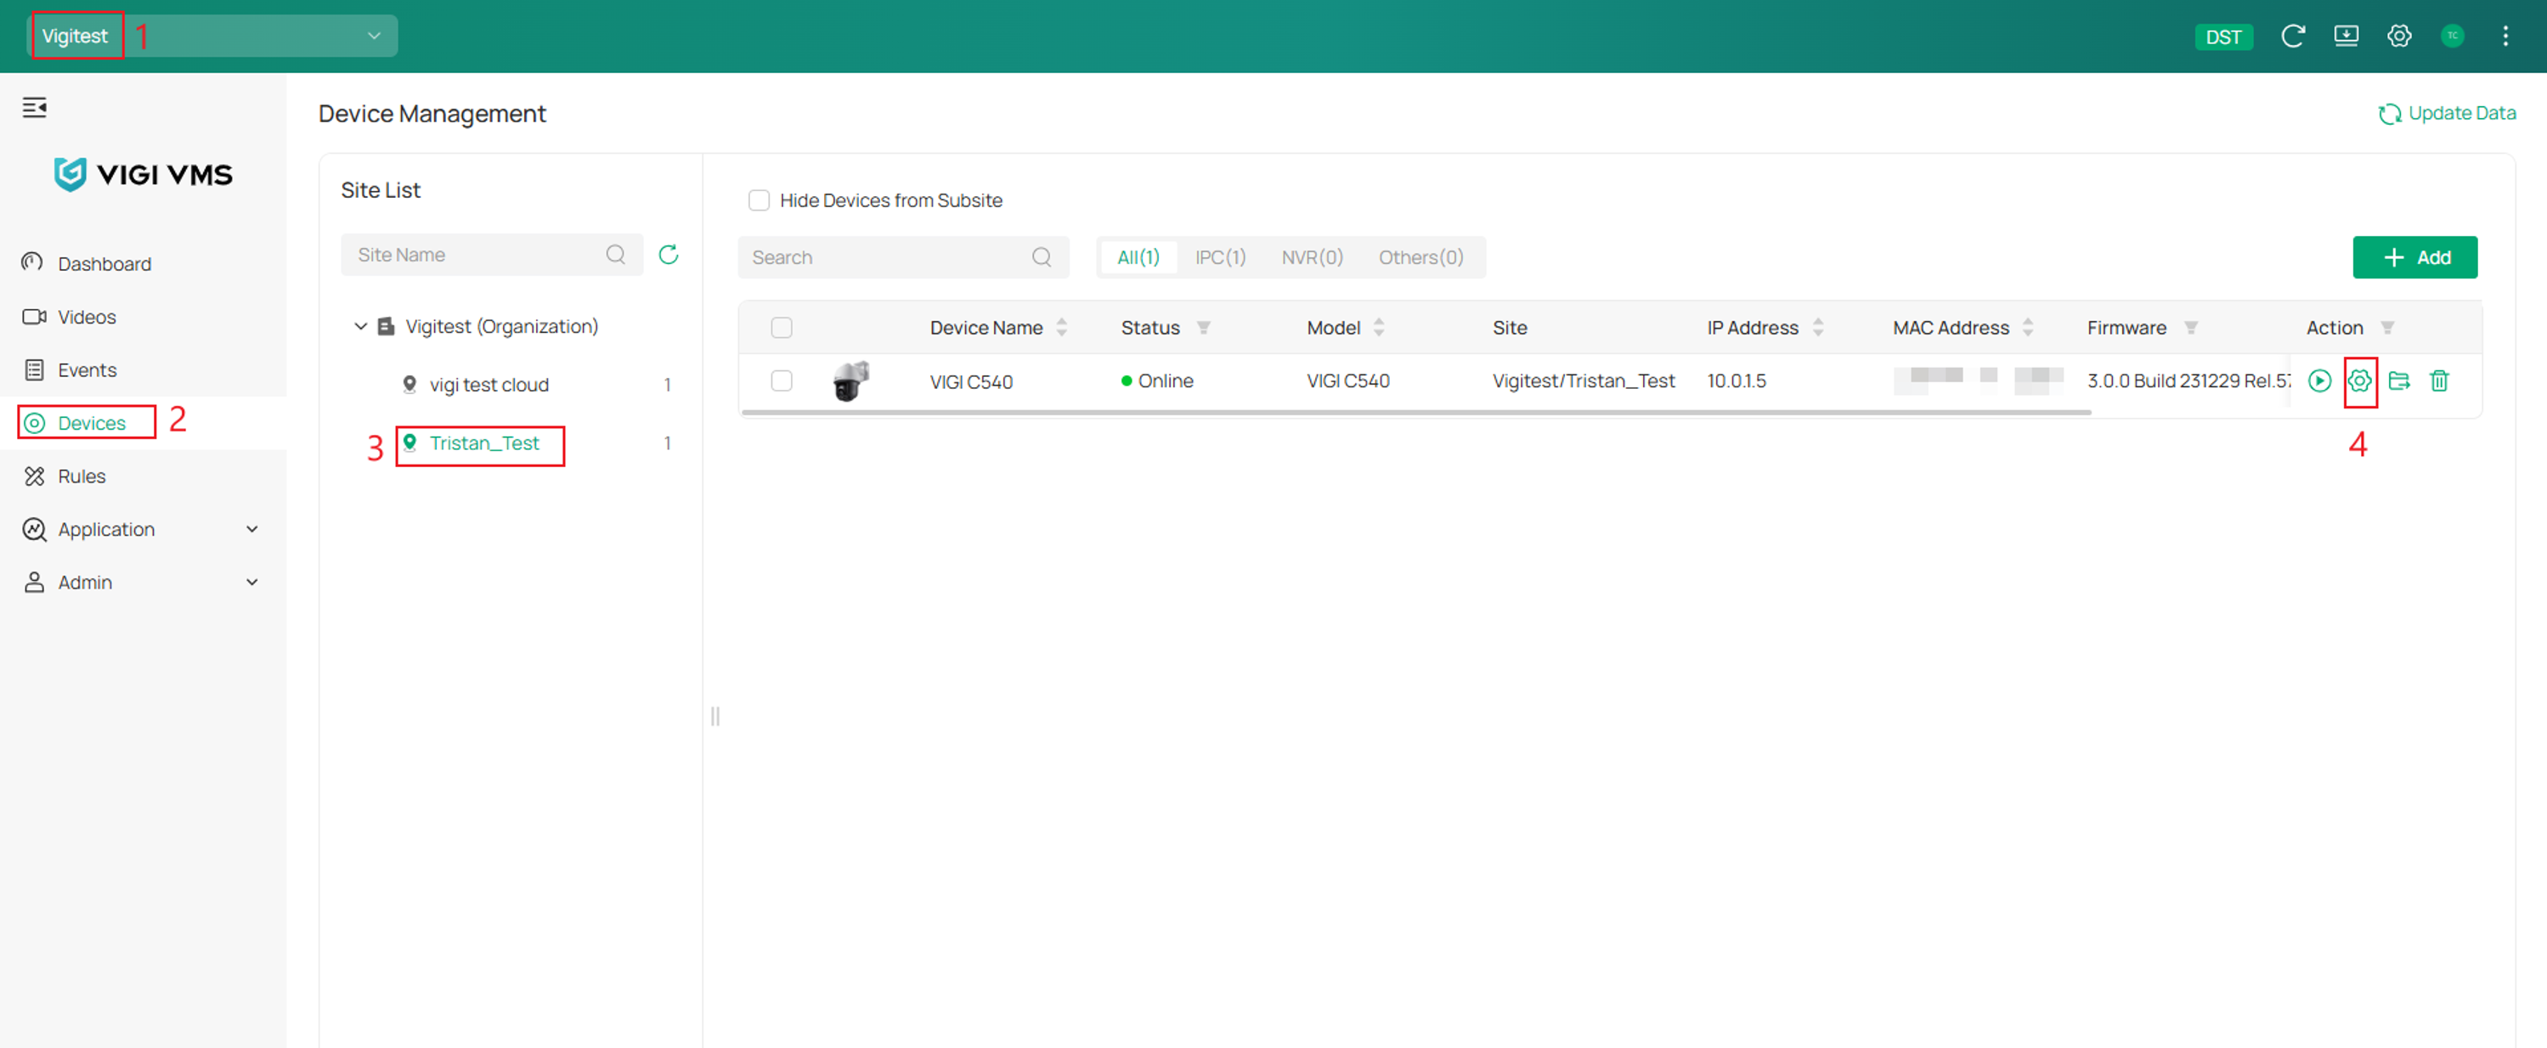Select the Tristan_Test site
Viewport: 2547px width, 1048px height.
pos(484,443)
